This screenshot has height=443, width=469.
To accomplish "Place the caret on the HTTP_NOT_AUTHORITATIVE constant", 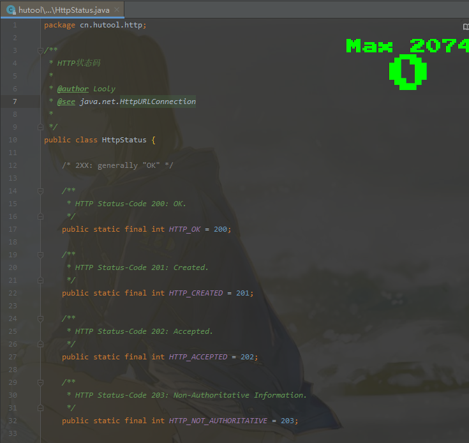I will click(x=218, y=421).
